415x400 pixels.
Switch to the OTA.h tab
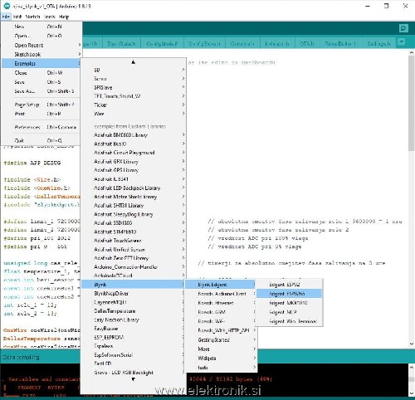[307, 44]
